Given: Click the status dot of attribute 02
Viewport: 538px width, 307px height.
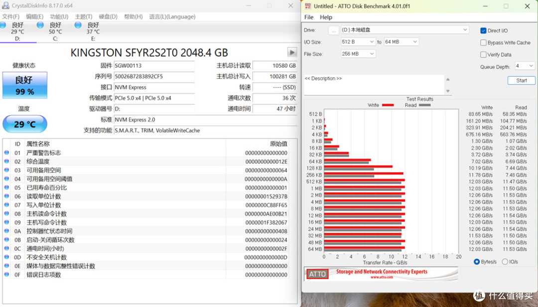Looking at the screenshot, I should tap(6, 161).
